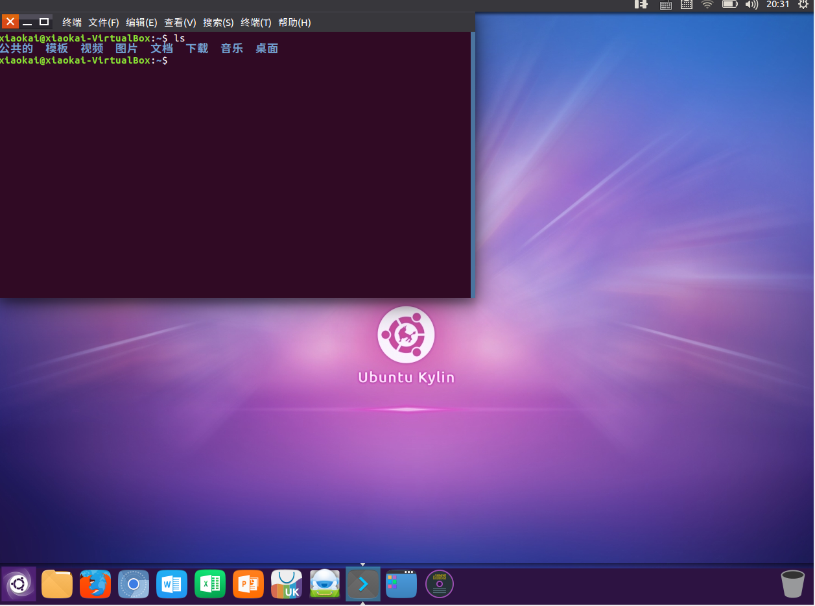Click the ls command text
This screenshot has width=815, height=606.
[x=180, y=38]
